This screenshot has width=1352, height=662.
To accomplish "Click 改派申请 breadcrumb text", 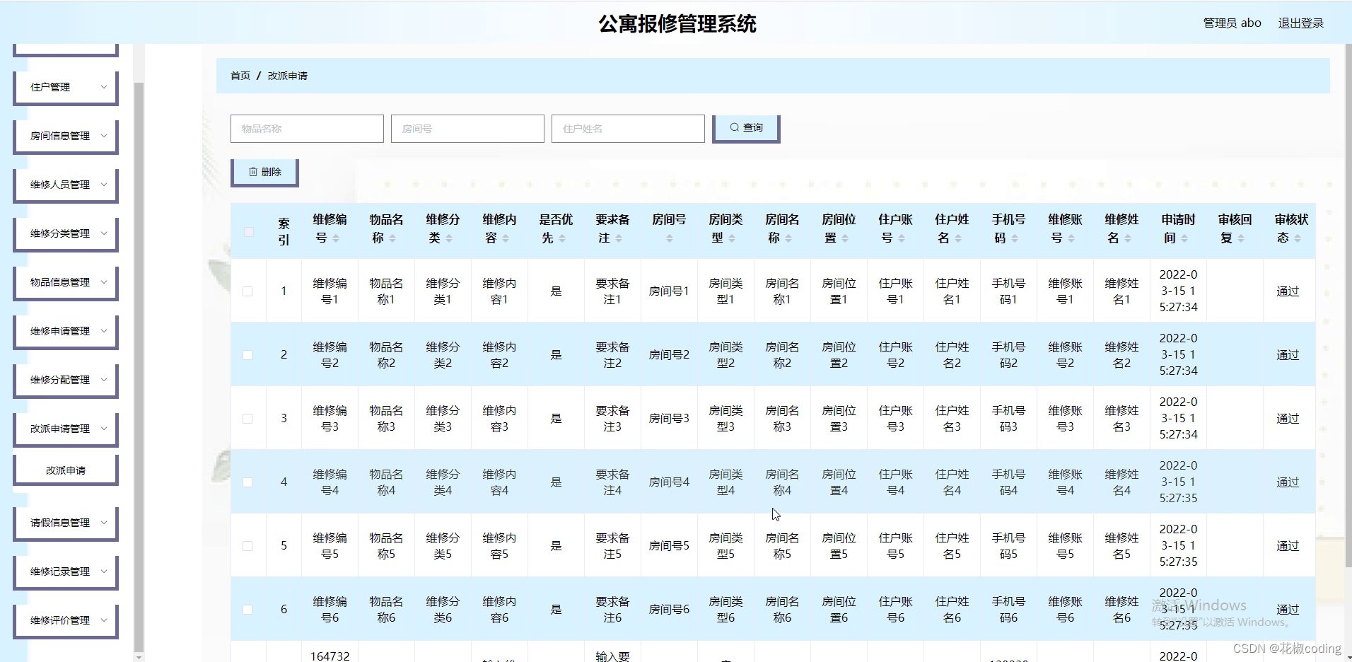I will tap(288, 76).
